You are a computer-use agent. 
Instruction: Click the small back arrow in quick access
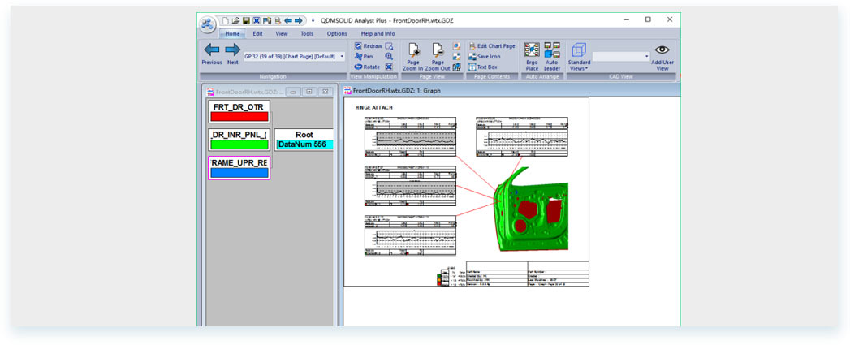288,20
